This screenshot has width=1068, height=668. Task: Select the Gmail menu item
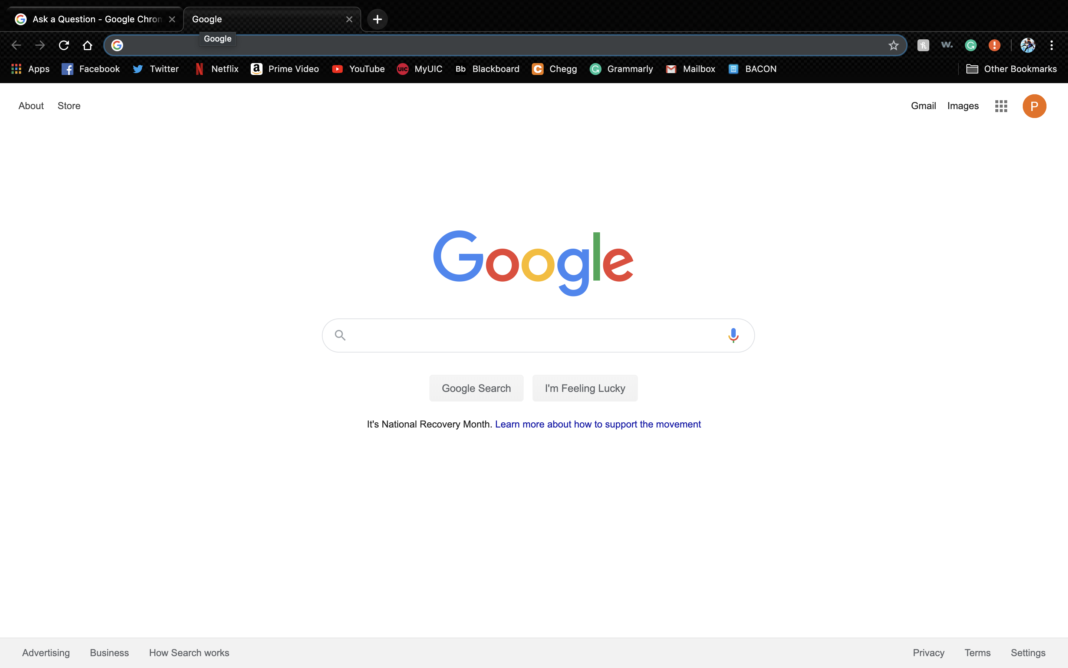pos(923,105)
